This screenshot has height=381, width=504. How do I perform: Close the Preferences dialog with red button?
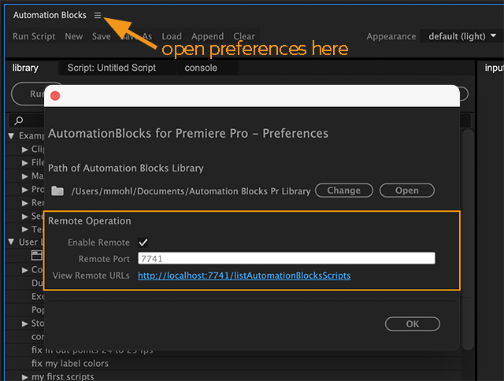pos(55,96)
